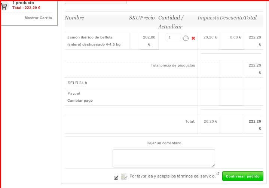This screenshot has width=269, height=188.
Task: Click the product price 202,00 € cell
Action: click(x=149, y=41)
